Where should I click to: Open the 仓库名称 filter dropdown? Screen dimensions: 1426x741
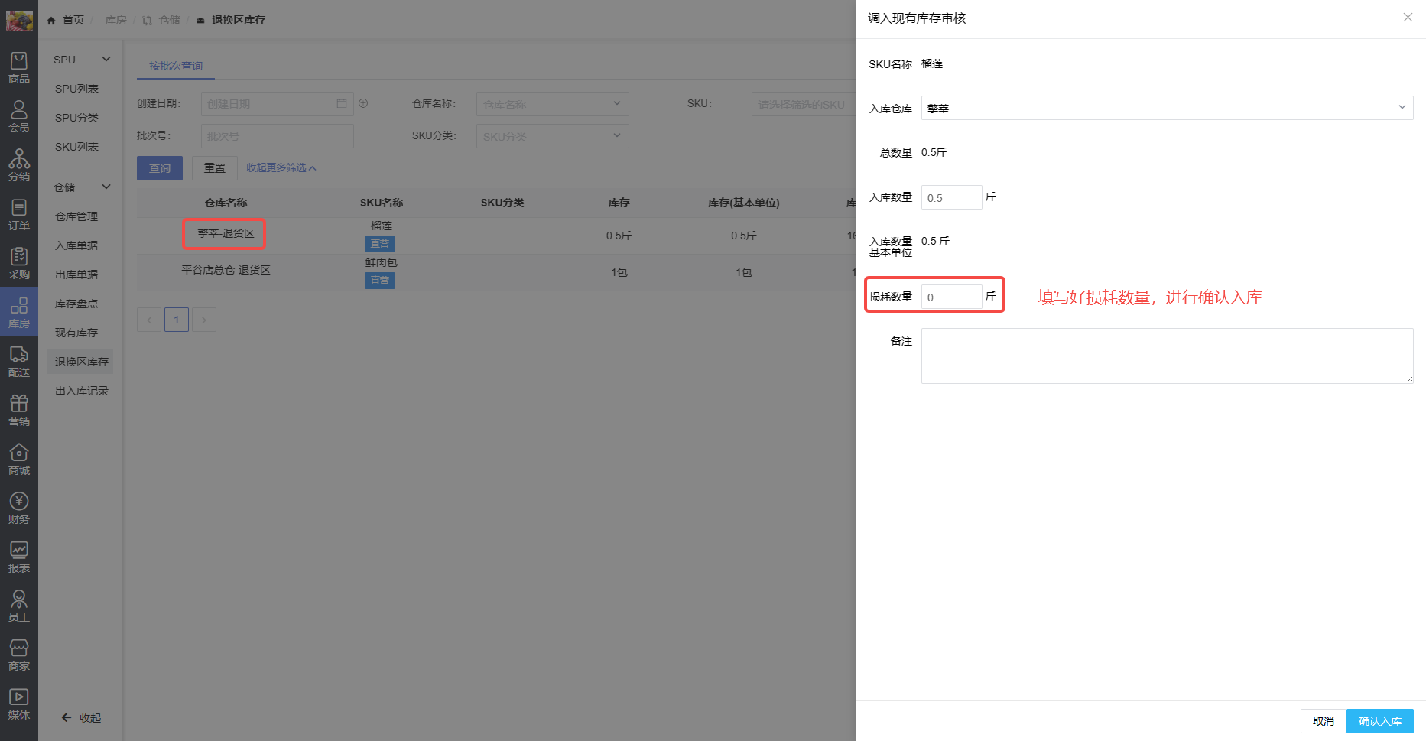(x=552, y=104)
